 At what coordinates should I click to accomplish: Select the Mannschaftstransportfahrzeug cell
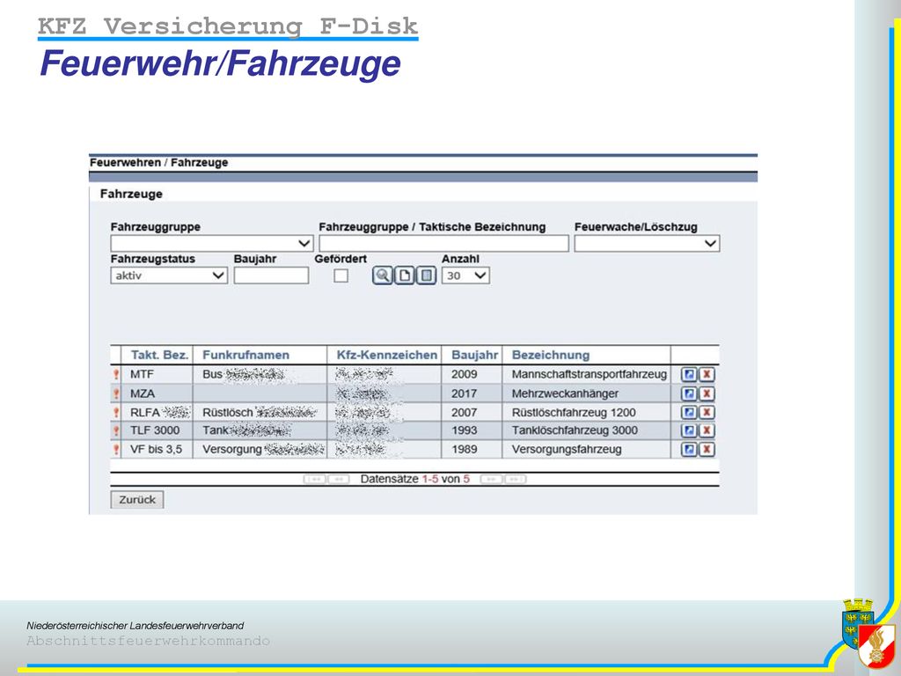point(589,374)
